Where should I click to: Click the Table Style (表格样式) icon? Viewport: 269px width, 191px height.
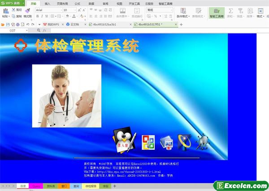point(199,11)
